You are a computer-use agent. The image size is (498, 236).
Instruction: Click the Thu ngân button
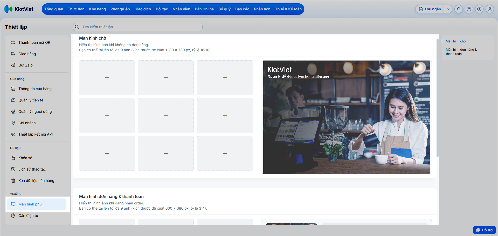tap(430, 9)
